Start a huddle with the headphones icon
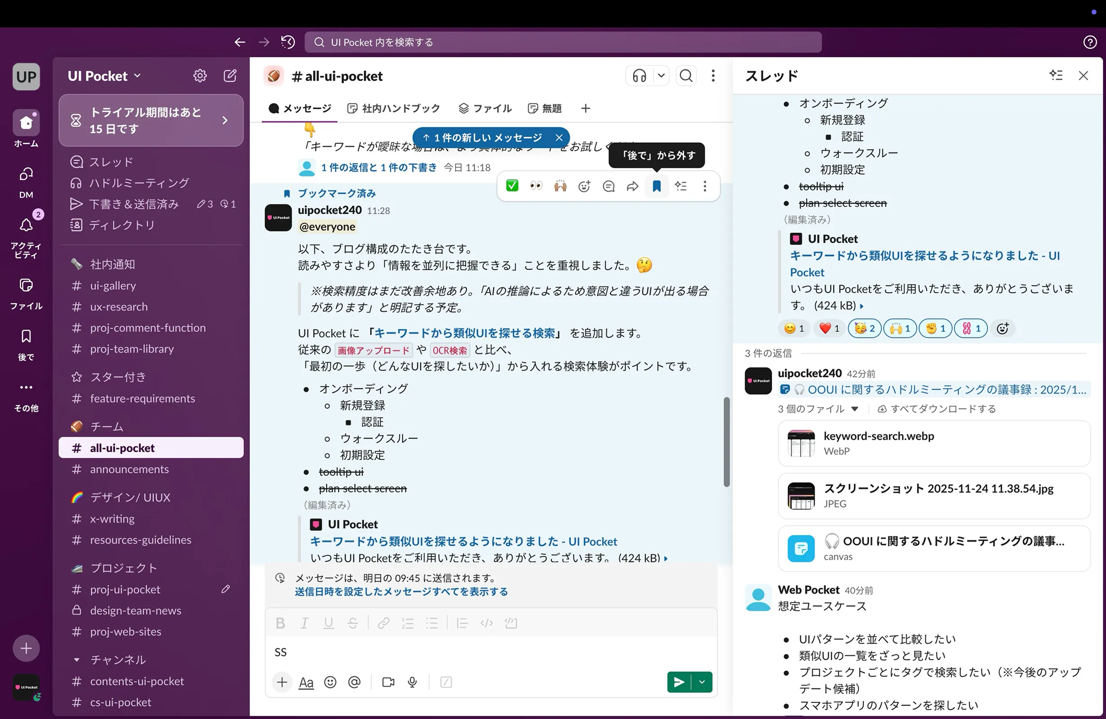 pyautogui.click(x=638, y=75)
